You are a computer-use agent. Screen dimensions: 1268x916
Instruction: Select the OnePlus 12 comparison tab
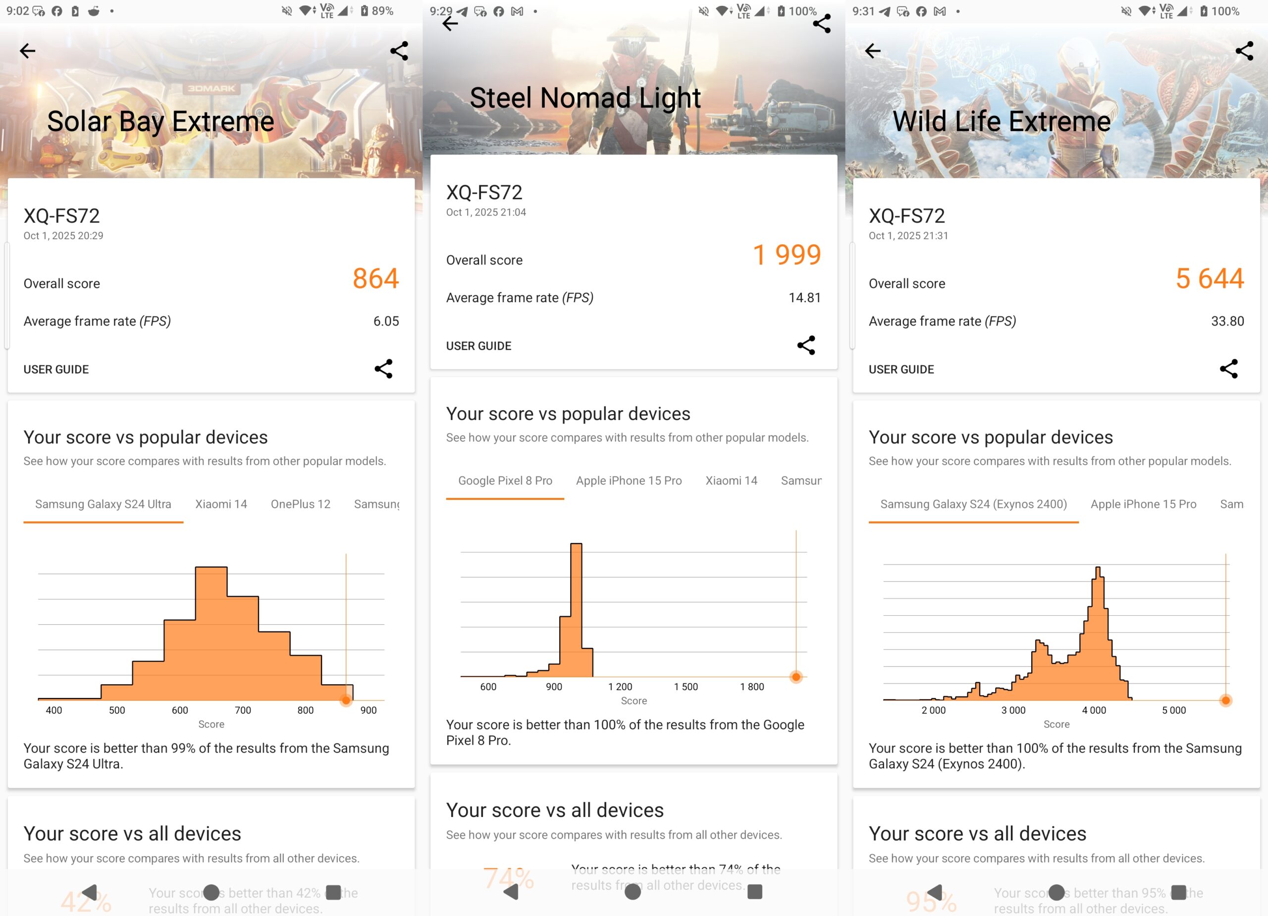click(300, 504)
